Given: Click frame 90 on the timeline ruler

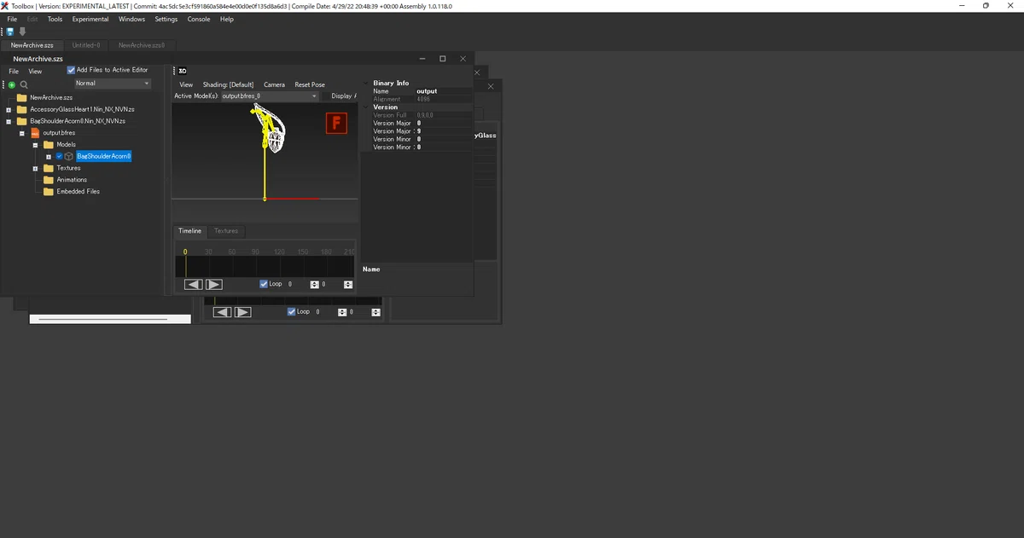Looking at the screenshot, I should coord(255,252).
